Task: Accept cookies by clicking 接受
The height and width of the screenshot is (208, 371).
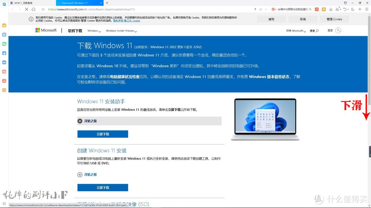Action: (271, 19)
